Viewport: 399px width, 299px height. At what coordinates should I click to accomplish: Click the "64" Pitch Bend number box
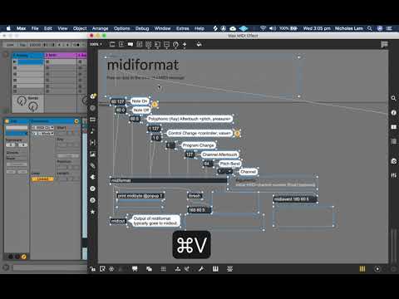(x=208, y=164)
